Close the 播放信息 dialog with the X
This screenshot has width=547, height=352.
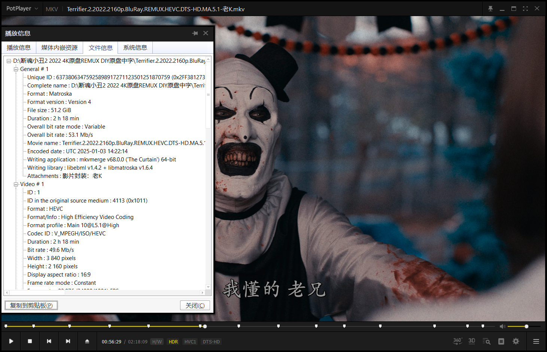pyautogui.click(x=206, y=33)
